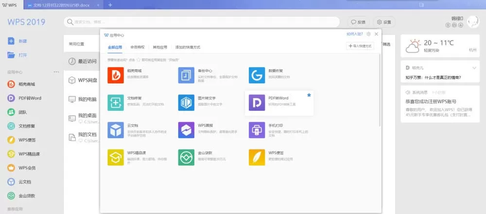Open WPS便签 tile in App Center dialog
The height and width of the screenshot is (214, 486).
click(278, 157)
